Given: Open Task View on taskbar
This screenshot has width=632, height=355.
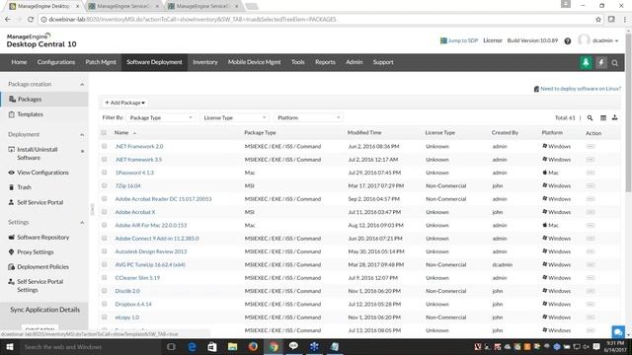Looking at the screenshot, I should (x=171, y=346).
